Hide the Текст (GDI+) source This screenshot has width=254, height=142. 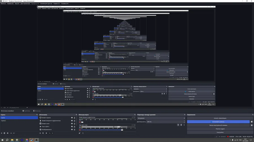tap(72, 127)
